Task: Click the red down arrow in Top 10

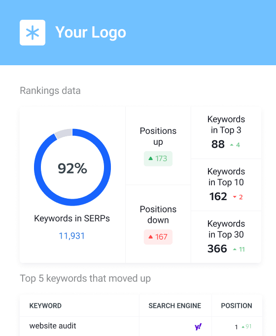Action: pyautogui.click(x=235, y=197)
